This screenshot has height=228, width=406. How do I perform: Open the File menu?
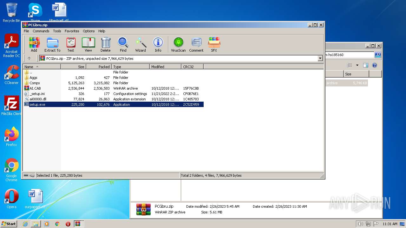point(26,31)
